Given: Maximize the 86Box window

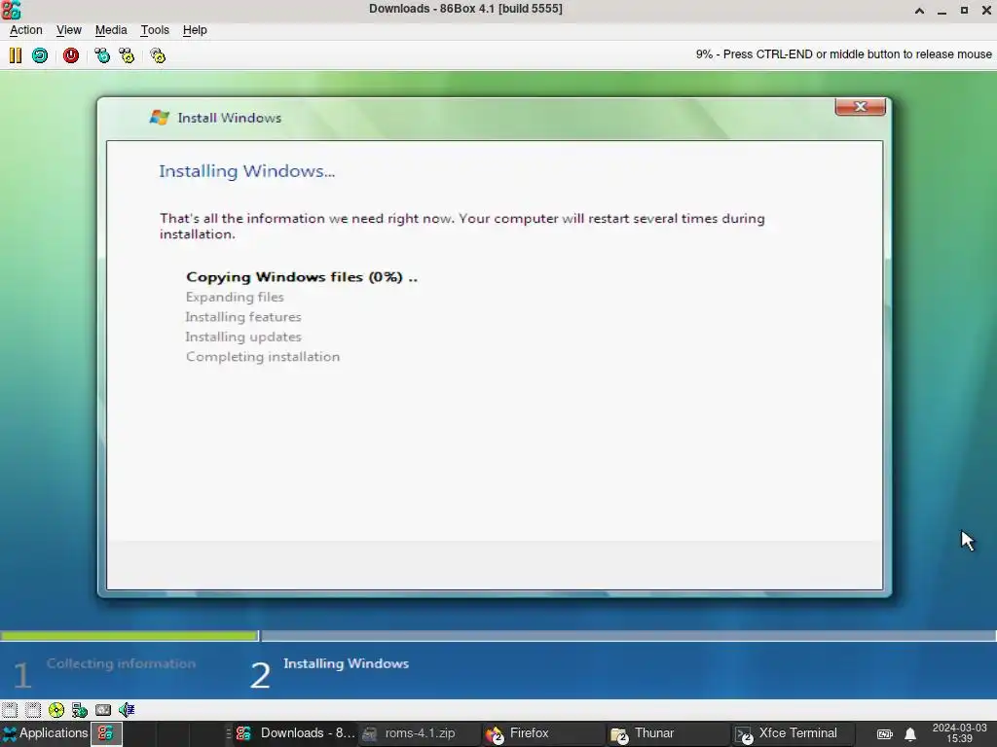Looking at the screenshot, I should pos(964,10).
